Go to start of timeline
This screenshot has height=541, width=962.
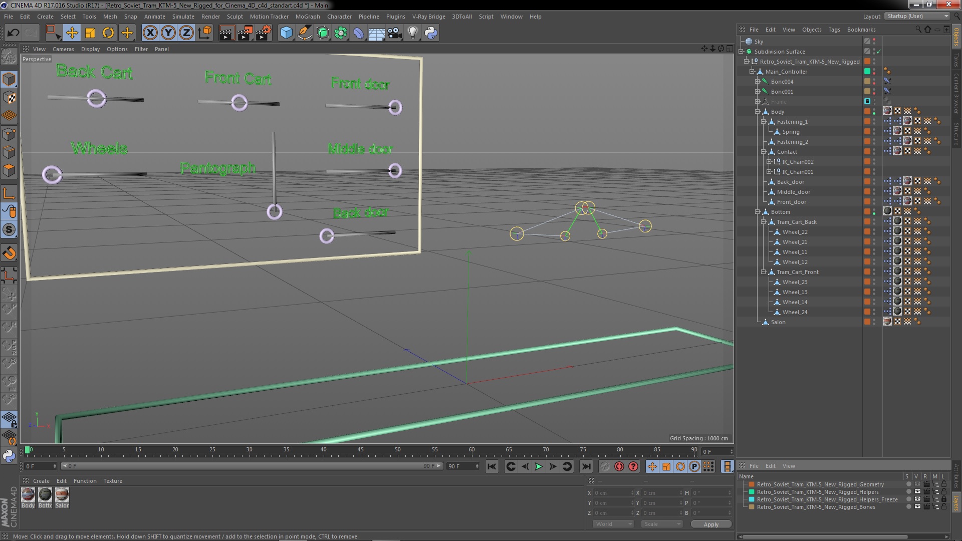492,466
